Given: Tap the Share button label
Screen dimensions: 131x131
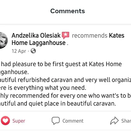Looking at the screenshot, I should (x=126, y=121).
